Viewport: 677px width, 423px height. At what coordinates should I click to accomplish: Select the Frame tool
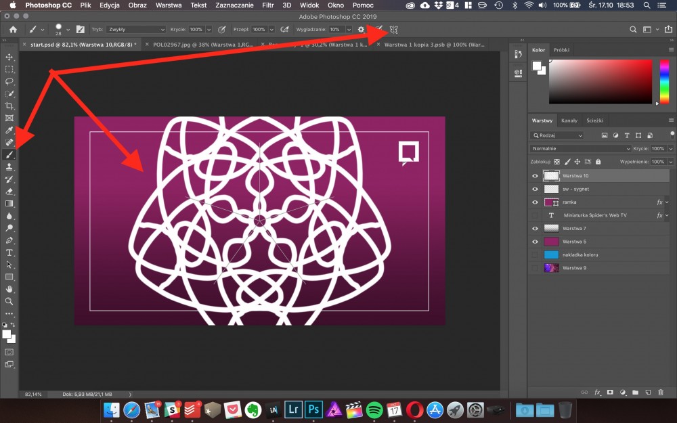click(x=9, y=118)
